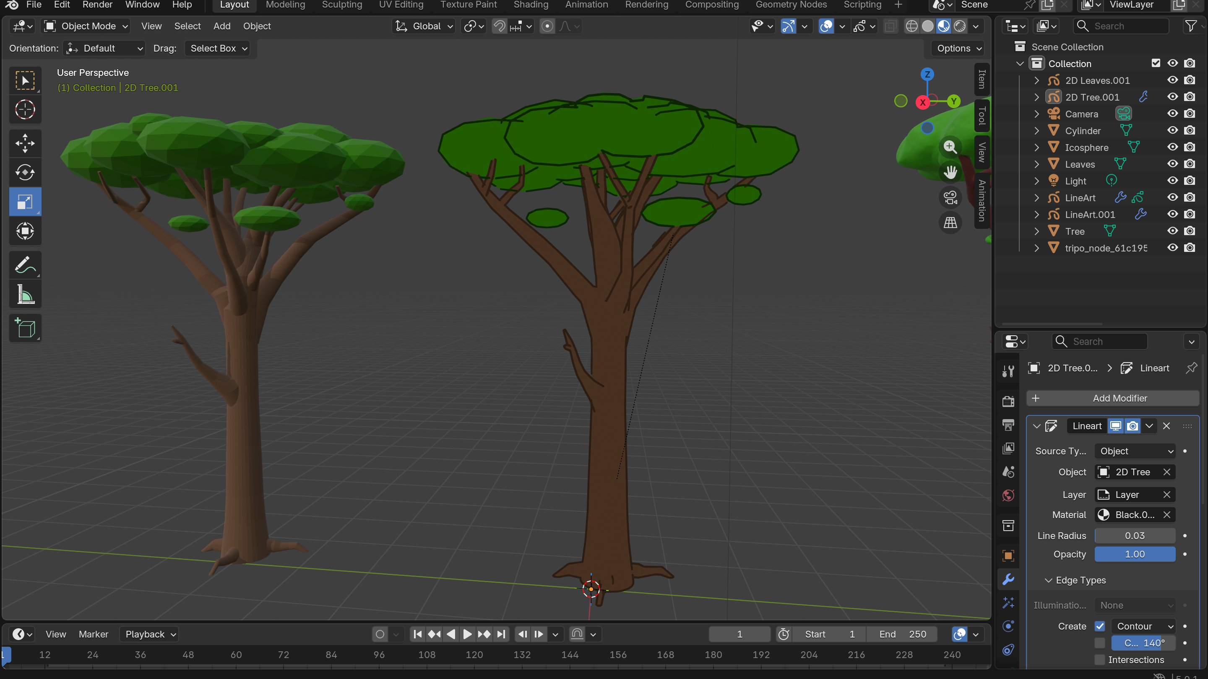Open the Orientation Default dropdown
The width and height of the screenshot is (1208, 679).
[104, 48]
